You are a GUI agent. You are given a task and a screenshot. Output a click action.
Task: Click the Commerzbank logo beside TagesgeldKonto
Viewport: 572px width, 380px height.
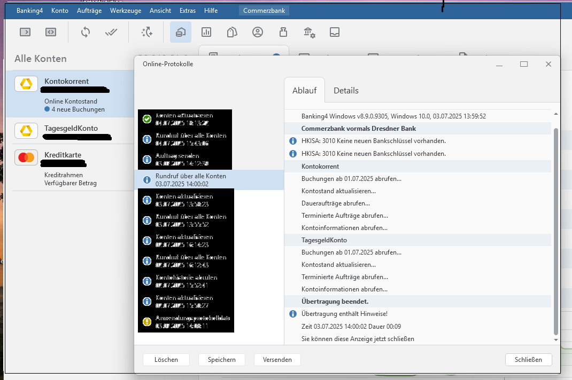point(26,130)
